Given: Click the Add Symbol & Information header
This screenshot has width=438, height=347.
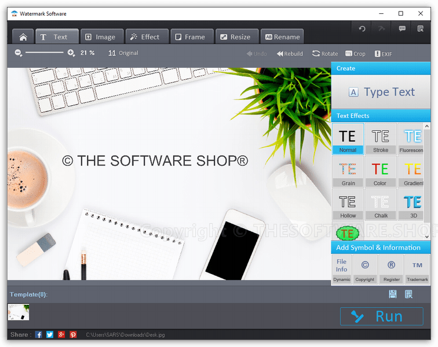Looking at the screenshot, I should (381, 248).
